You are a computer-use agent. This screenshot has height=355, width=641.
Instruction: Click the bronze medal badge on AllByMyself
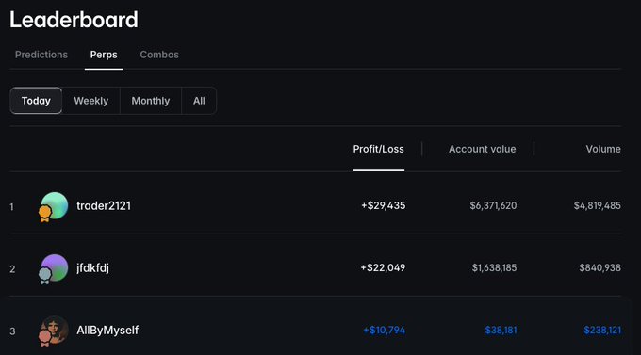45,338
